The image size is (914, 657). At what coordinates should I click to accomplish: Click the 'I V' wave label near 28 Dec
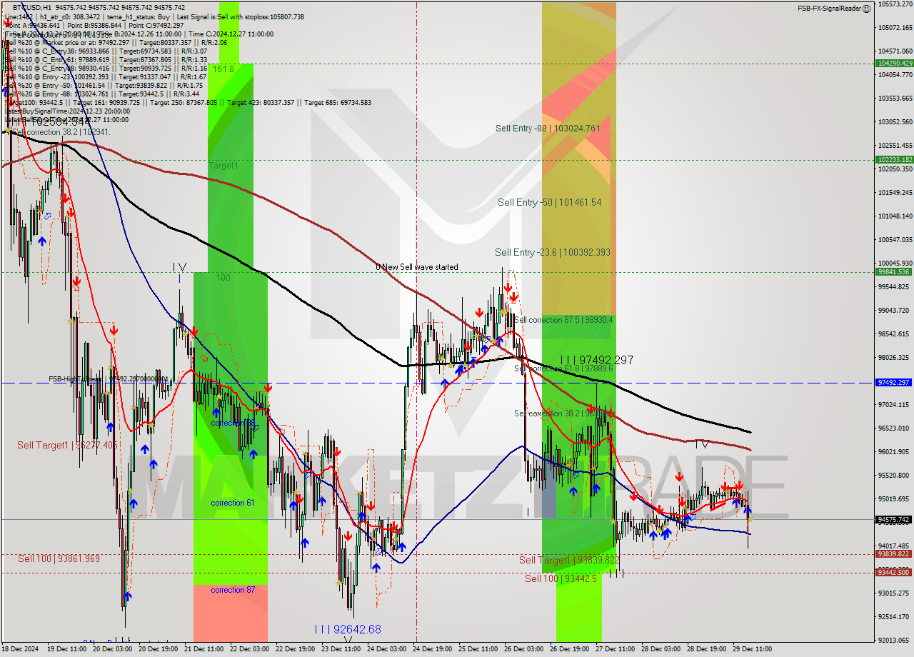[x=702, y=444]
